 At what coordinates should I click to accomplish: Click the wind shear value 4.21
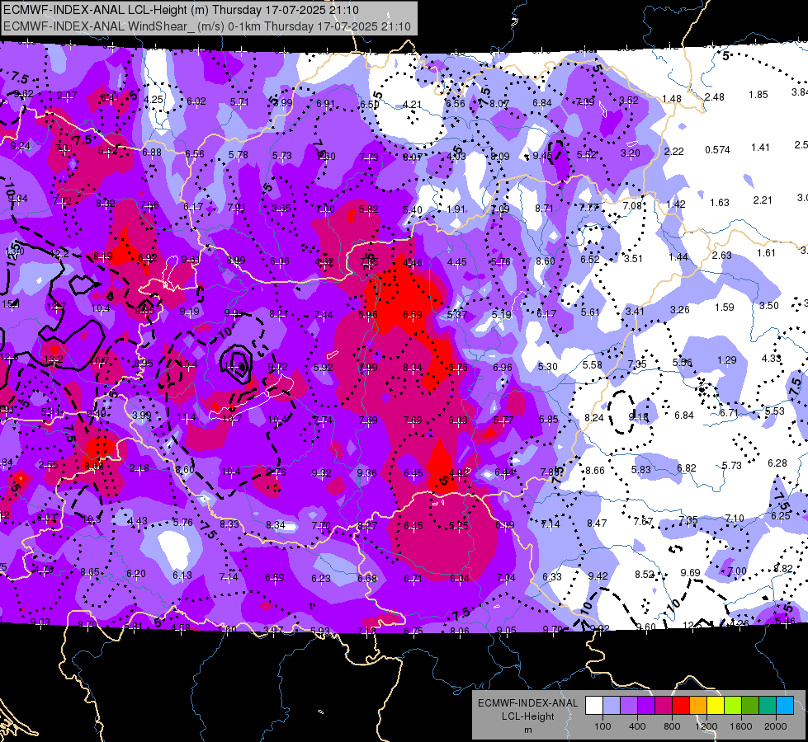412,105
